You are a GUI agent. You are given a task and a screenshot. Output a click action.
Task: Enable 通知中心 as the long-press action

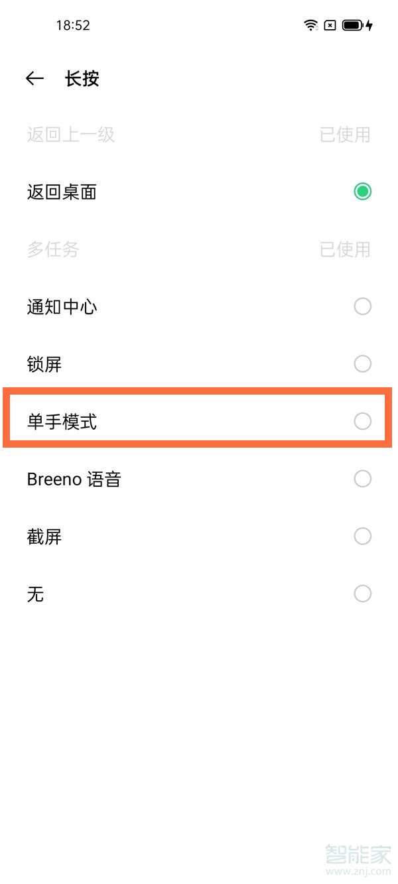coord(362,306)
